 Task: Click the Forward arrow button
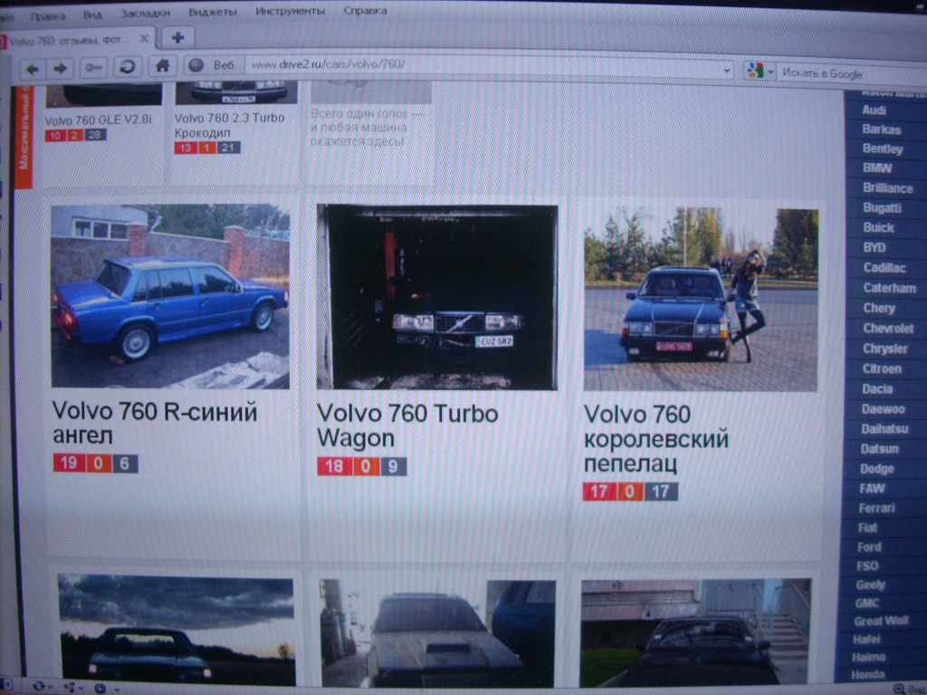pos(60,68)
